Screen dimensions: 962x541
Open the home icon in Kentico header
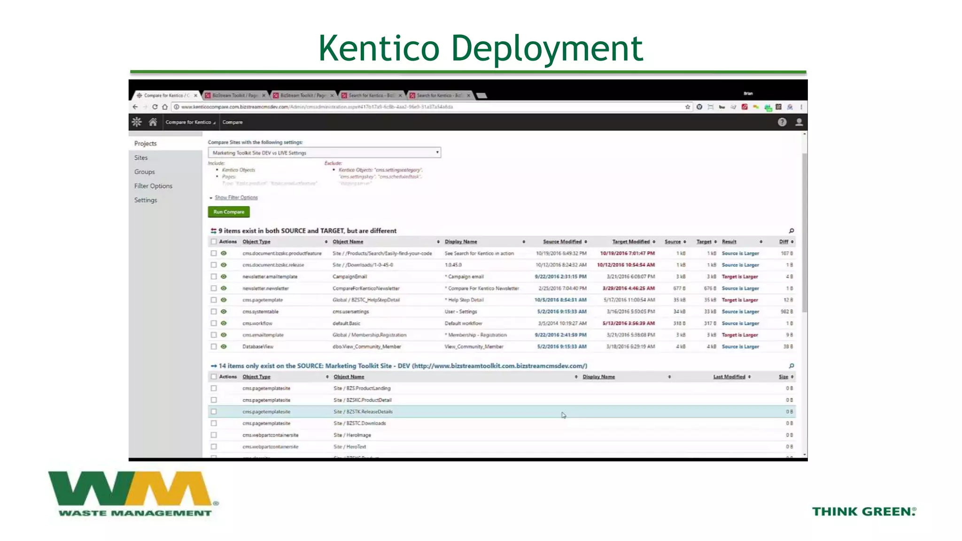(153, 122)
